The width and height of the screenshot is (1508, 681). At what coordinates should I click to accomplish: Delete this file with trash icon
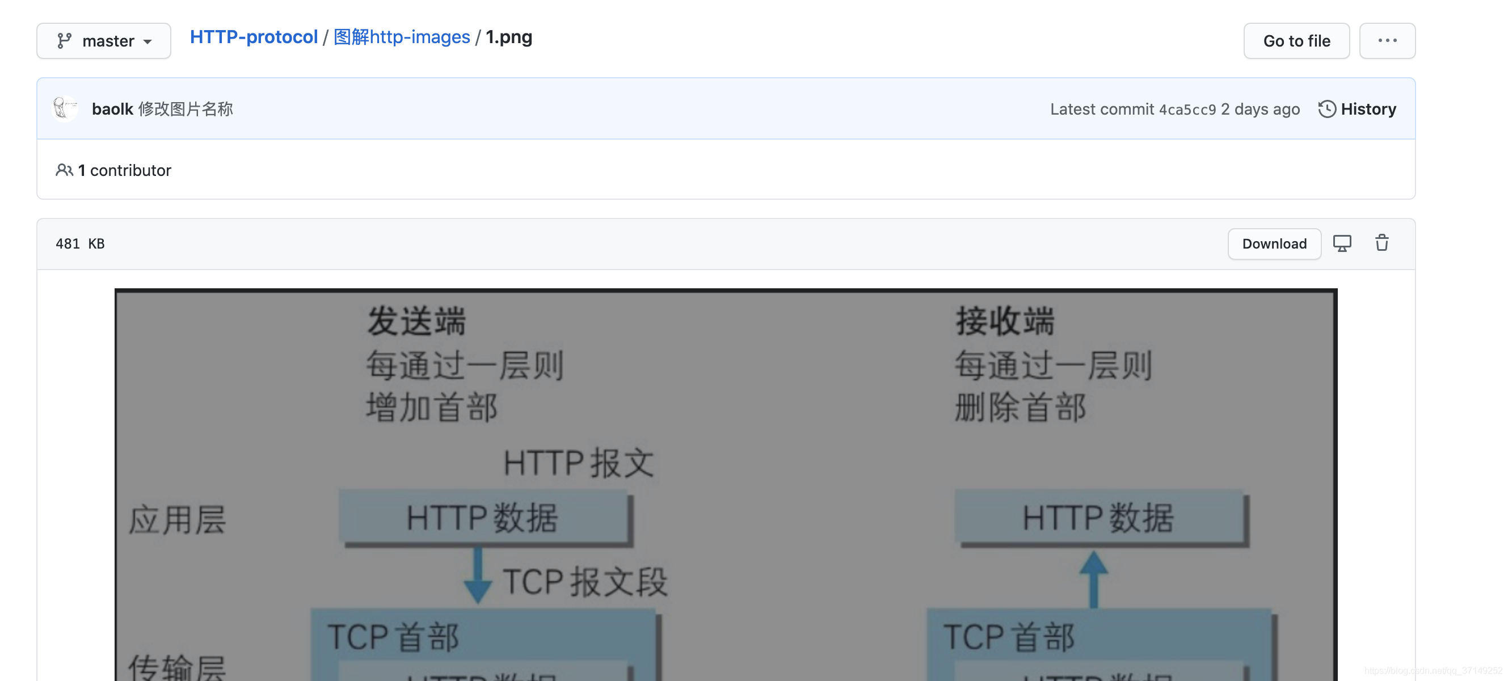tap(1381, 243)
